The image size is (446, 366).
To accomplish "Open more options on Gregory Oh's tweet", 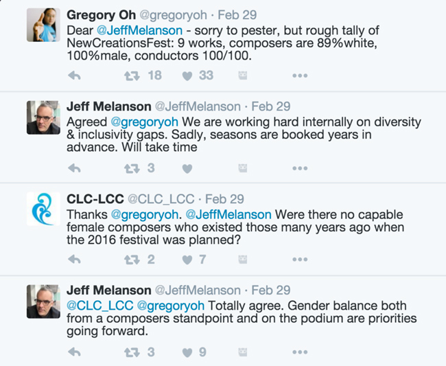I will click(x=300, y=76).
